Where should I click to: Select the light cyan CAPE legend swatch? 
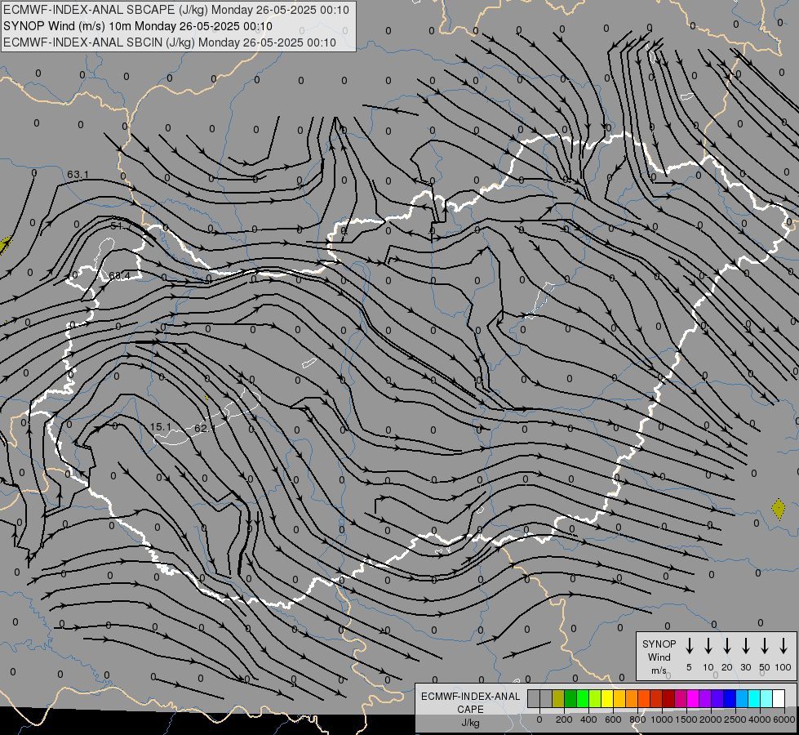(x=766, y=698)
